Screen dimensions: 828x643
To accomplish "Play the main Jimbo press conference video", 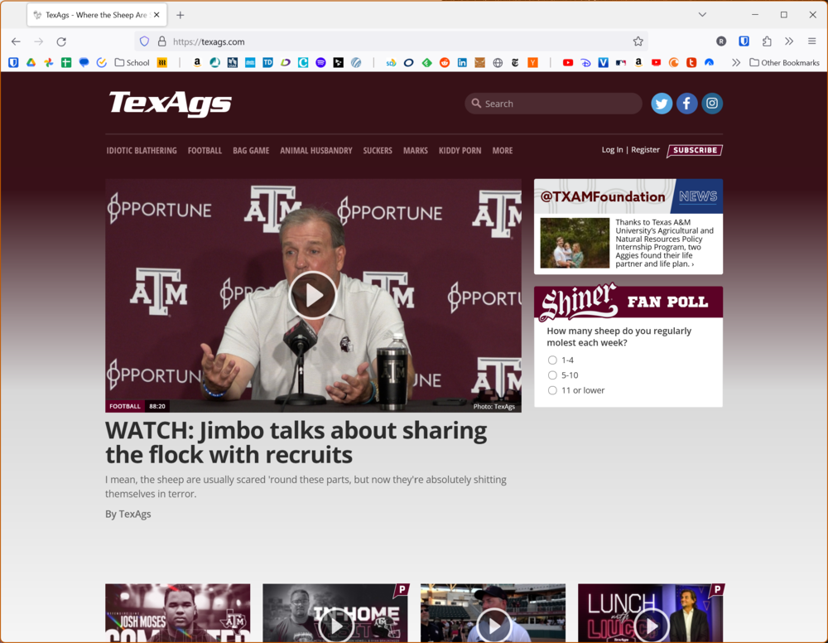I will pyautogui.click(x=313, y=296).
